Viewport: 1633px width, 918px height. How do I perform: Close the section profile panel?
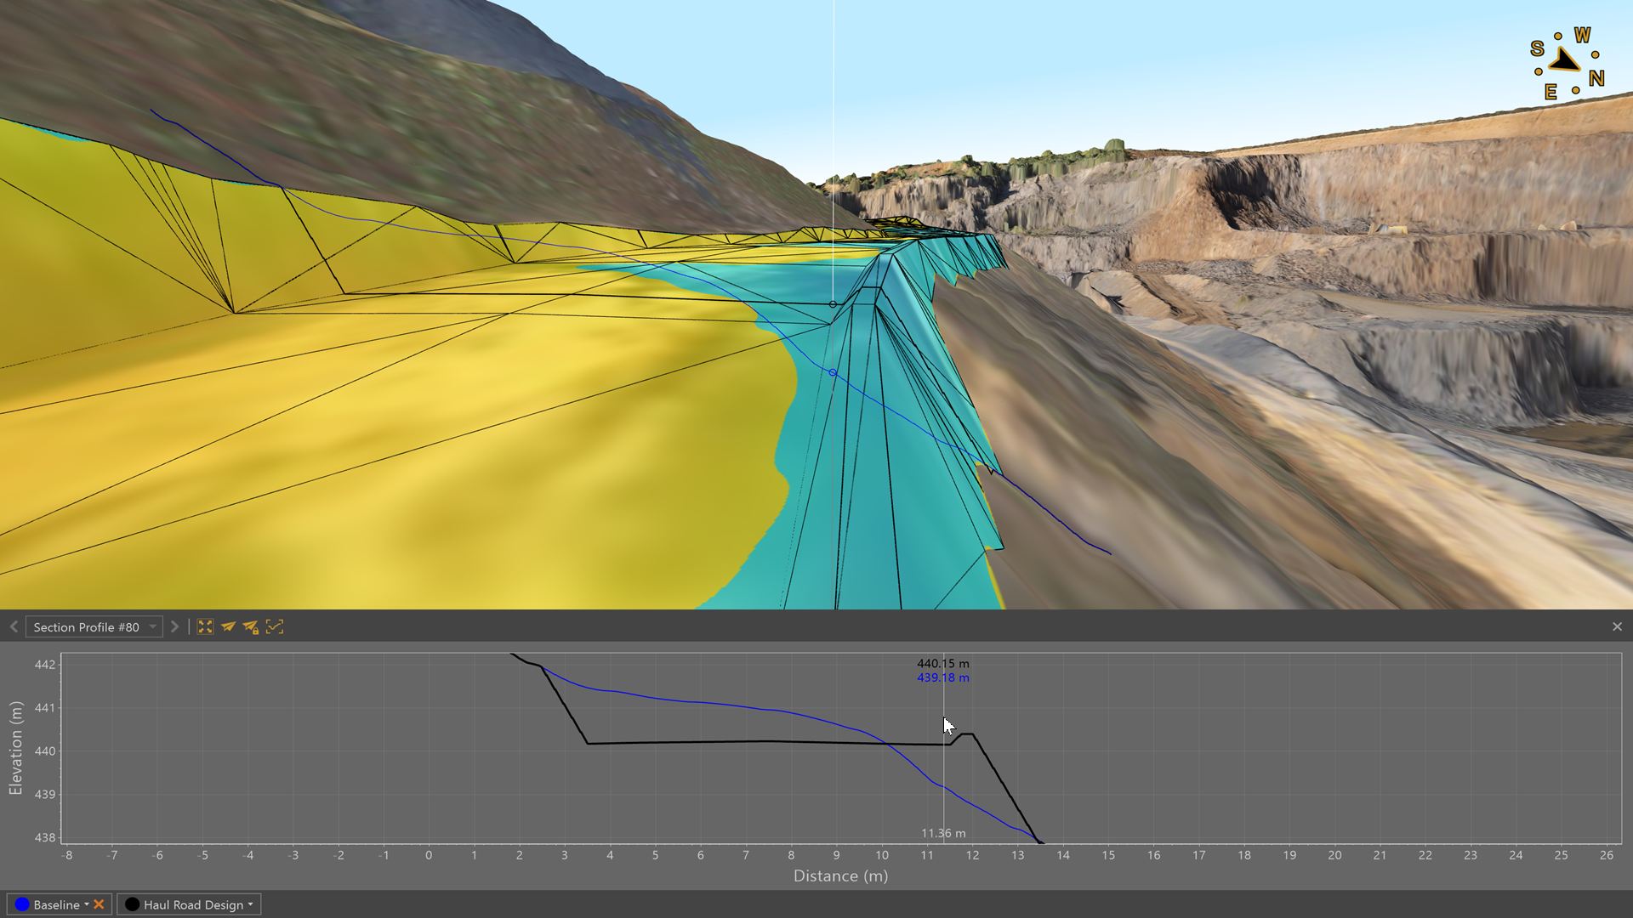click(x=1617, y=626)
